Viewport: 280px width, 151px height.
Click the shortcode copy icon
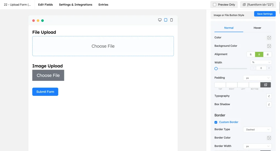tap(244, 5)
